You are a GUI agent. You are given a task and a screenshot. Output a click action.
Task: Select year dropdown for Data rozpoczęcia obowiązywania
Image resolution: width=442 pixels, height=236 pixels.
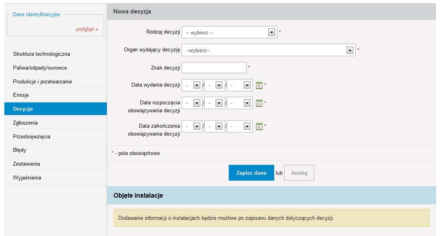pos(240,103)
